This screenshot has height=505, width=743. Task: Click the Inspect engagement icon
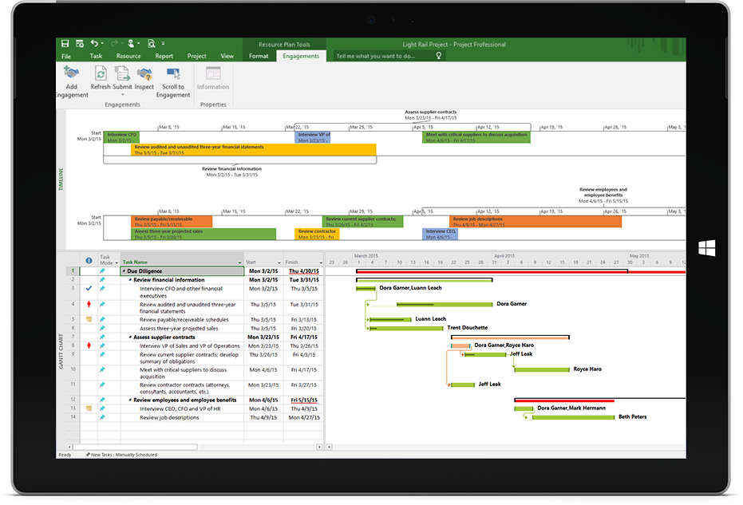coord(144,74)
